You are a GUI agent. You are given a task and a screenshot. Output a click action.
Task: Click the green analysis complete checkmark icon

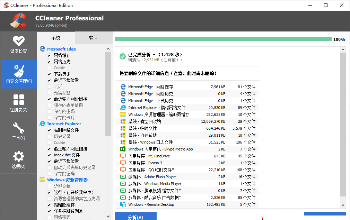pos(122,57)
